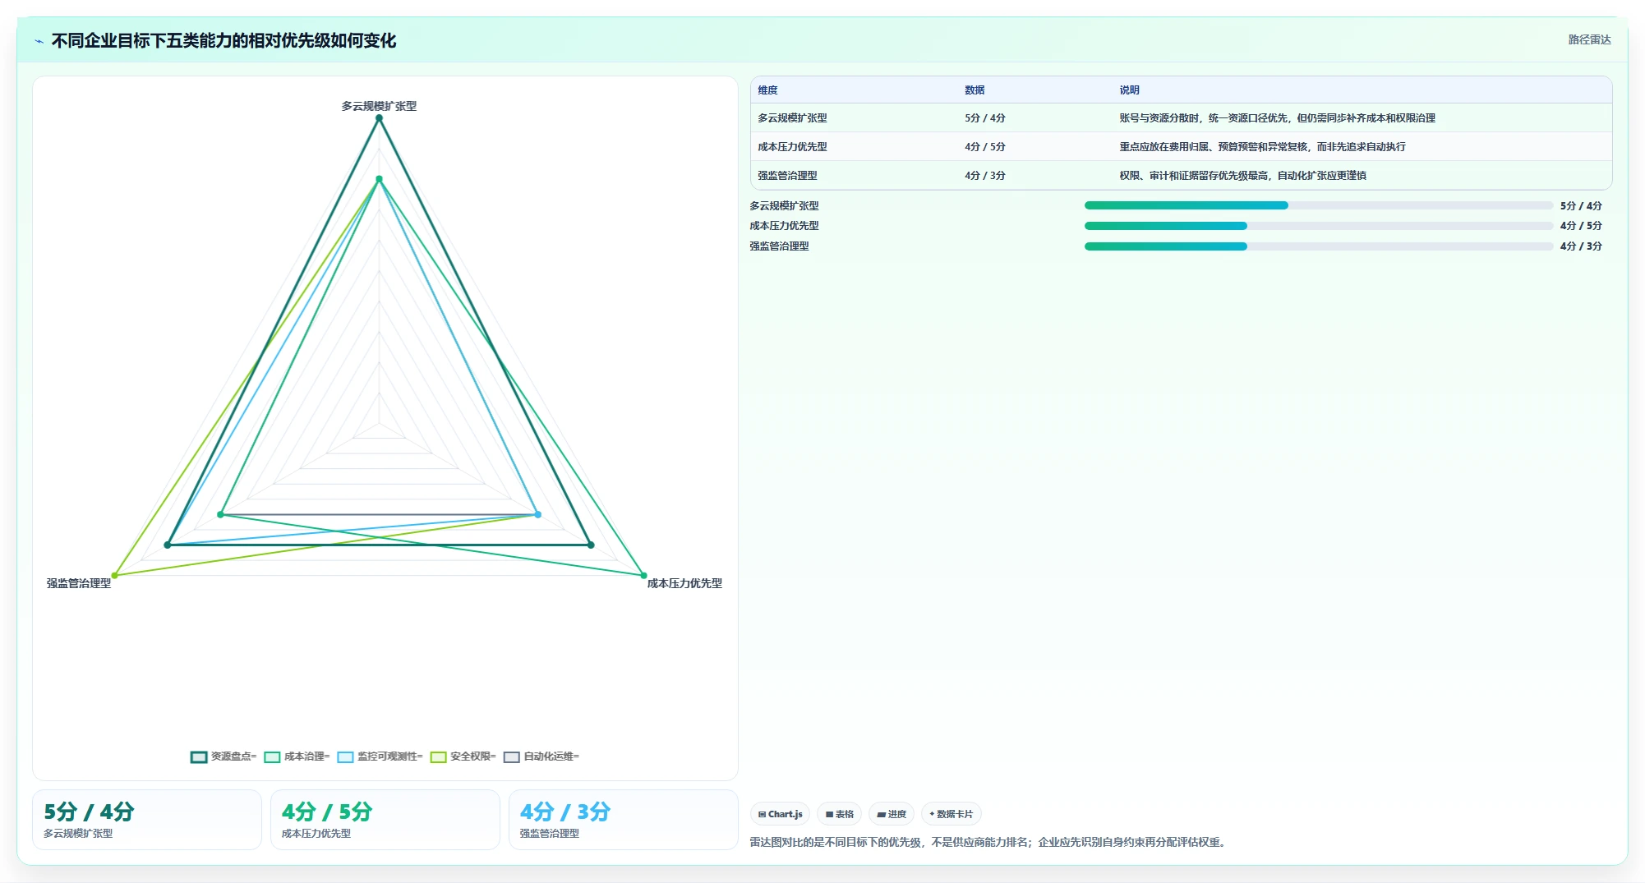Click the 强监管治理型 axis label on the radar
Screen dimensions: 1645x883
click(x=79, y=583)
